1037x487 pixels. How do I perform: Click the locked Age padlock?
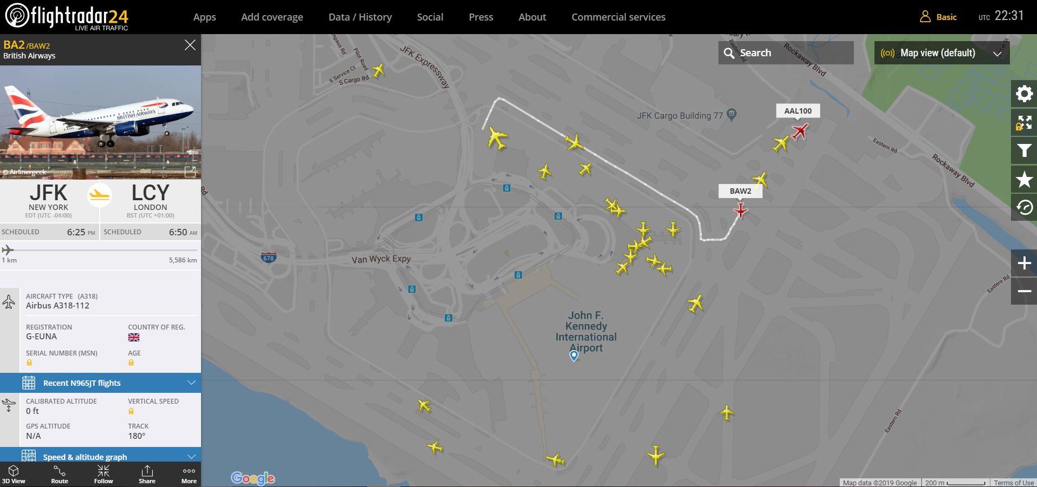click(131, 363)
